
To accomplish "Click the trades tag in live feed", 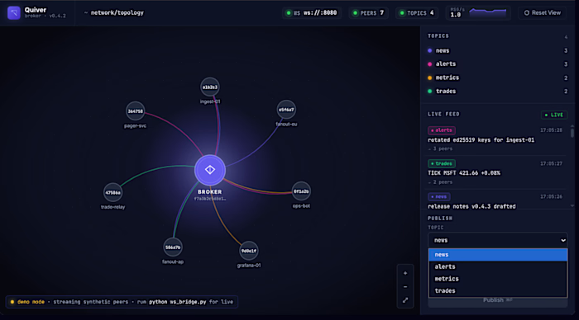I will (x=442, y=163).
